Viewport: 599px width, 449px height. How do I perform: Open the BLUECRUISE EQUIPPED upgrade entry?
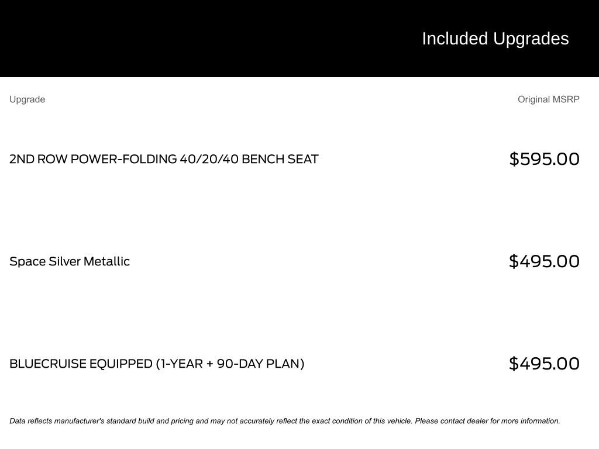tap(157, 364)
